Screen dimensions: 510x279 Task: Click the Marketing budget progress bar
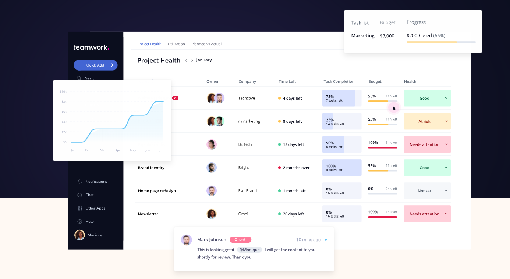point(441,42)
